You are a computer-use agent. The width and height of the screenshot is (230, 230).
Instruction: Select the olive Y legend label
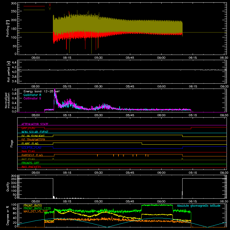[x=50, y=9]
